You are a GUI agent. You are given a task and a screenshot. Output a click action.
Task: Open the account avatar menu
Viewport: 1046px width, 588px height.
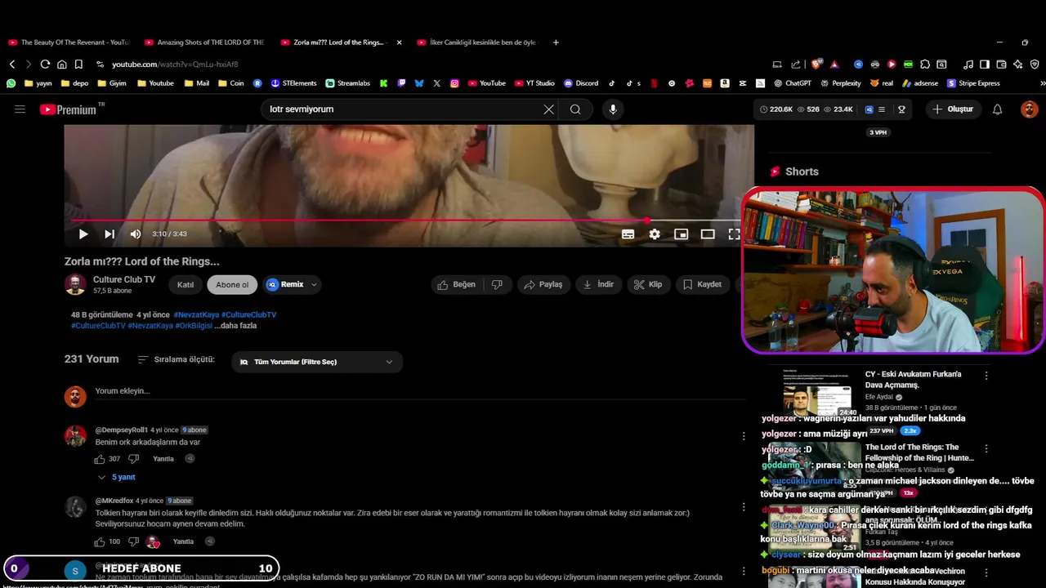[x=1029, y=109]
